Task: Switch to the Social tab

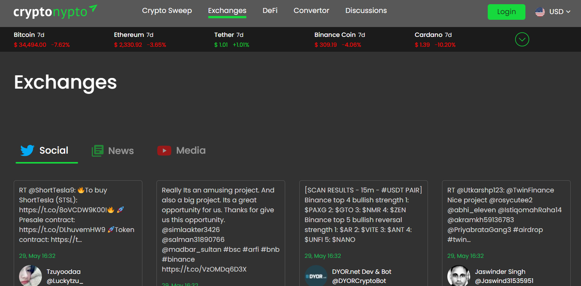Action: click(x=46, y=151)
